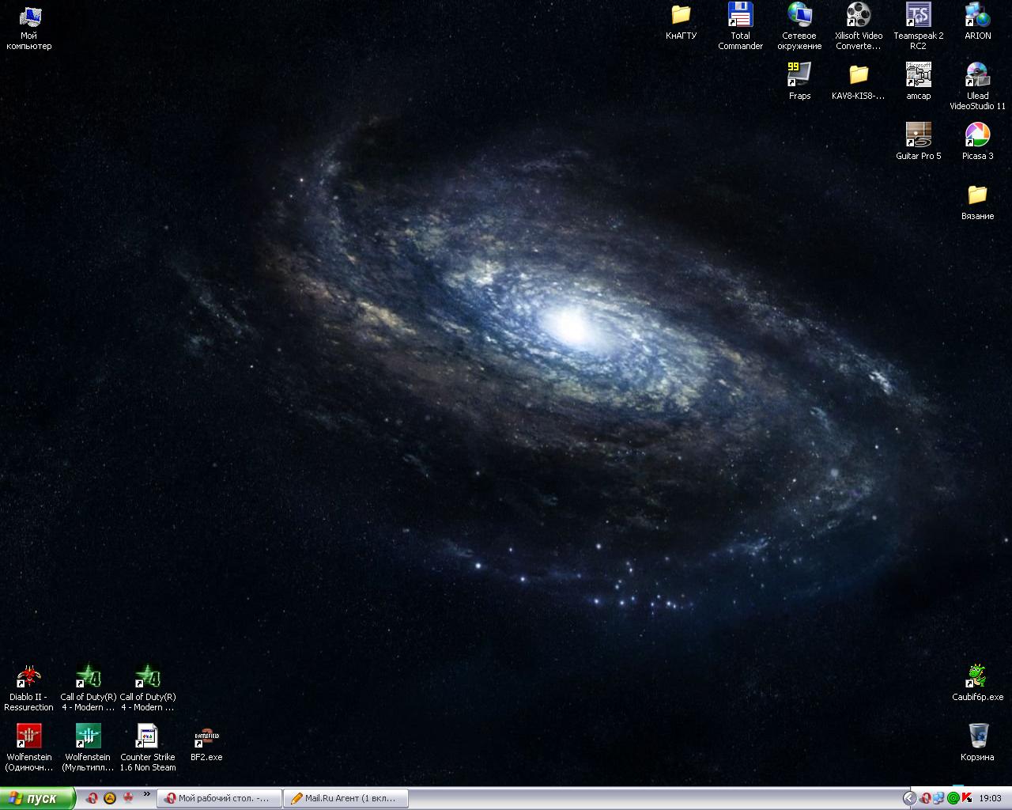Switch to the Мой рабочий стол taskbar window
The image size is (1012, 810).
219,798
